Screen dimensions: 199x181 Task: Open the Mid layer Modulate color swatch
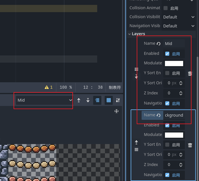click(174, 64)
